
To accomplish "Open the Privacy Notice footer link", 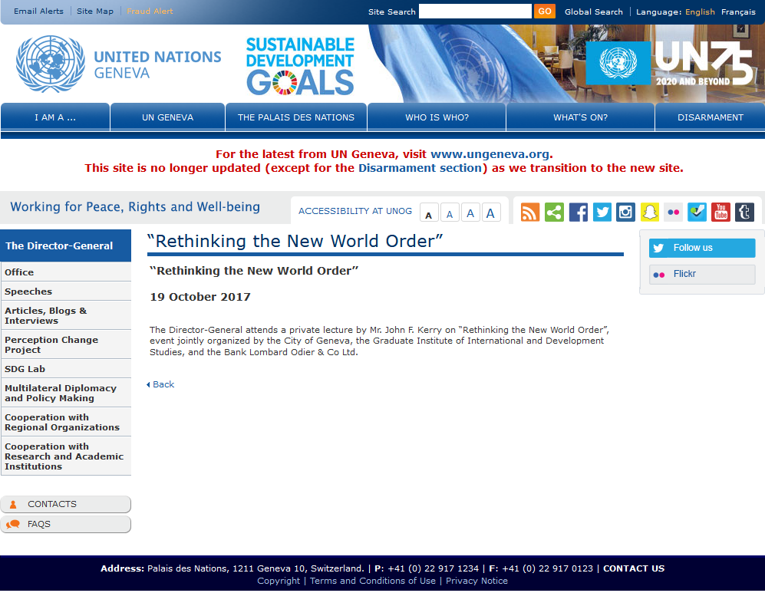I will 476,581.
